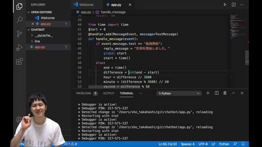Click the 'global start' code line
This screenshot has height=147, width=262.
click(x=115, y=53)
